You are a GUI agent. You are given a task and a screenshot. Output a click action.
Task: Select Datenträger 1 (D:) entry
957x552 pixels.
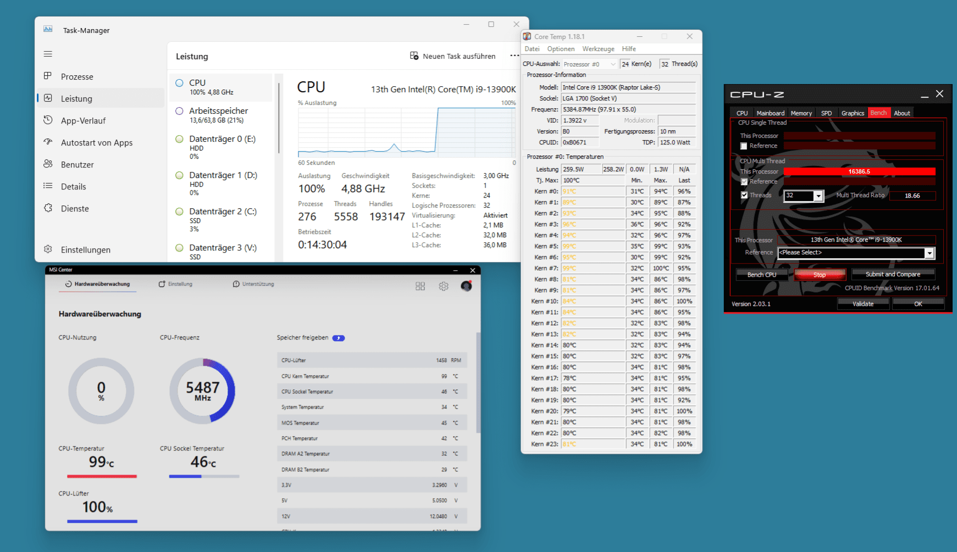[x=221, y=183]
